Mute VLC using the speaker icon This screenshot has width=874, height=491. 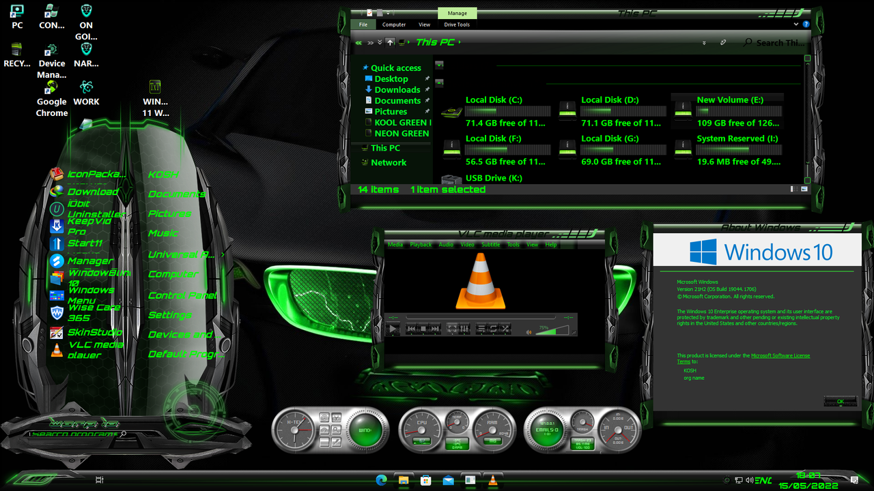tap(528, 332)
